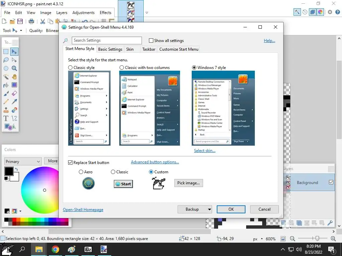This screenshot has width=342, height=256.
Task: Pick the Move Selection tool
Action: tap(14, 60)
